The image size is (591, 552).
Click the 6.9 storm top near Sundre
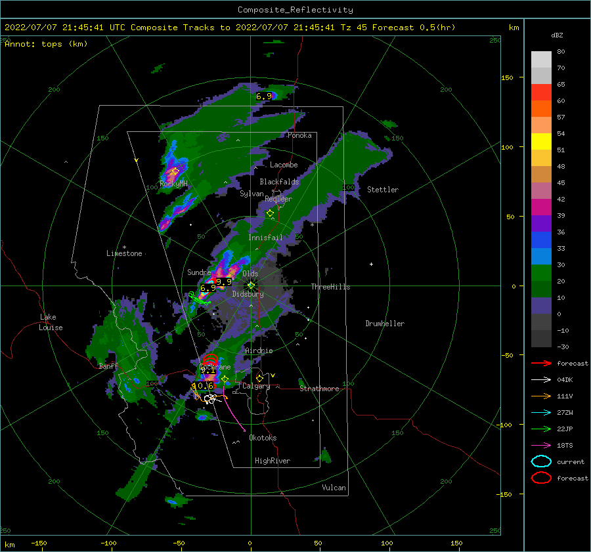pos(208,288)
